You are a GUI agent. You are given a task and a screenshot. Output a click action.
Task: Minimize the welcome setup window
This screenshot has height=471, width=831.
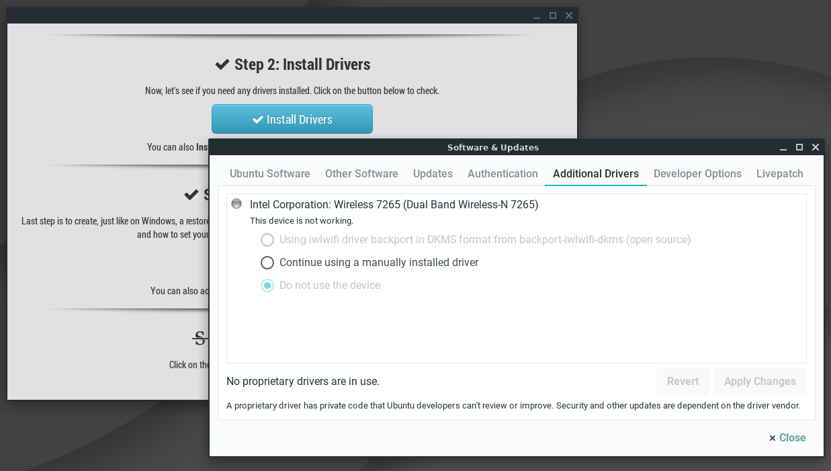click(537, 15)
